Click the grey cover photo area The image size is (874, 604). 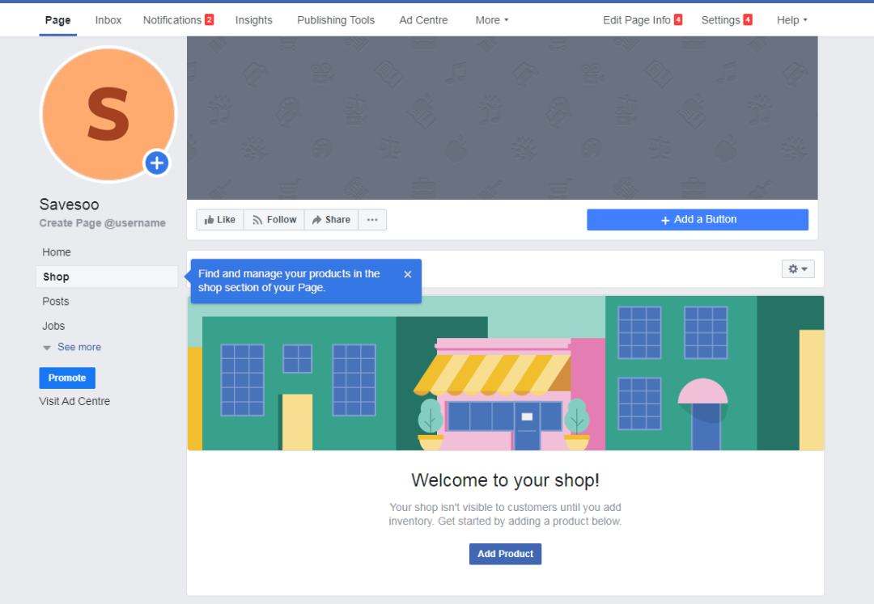coord(503,118)
